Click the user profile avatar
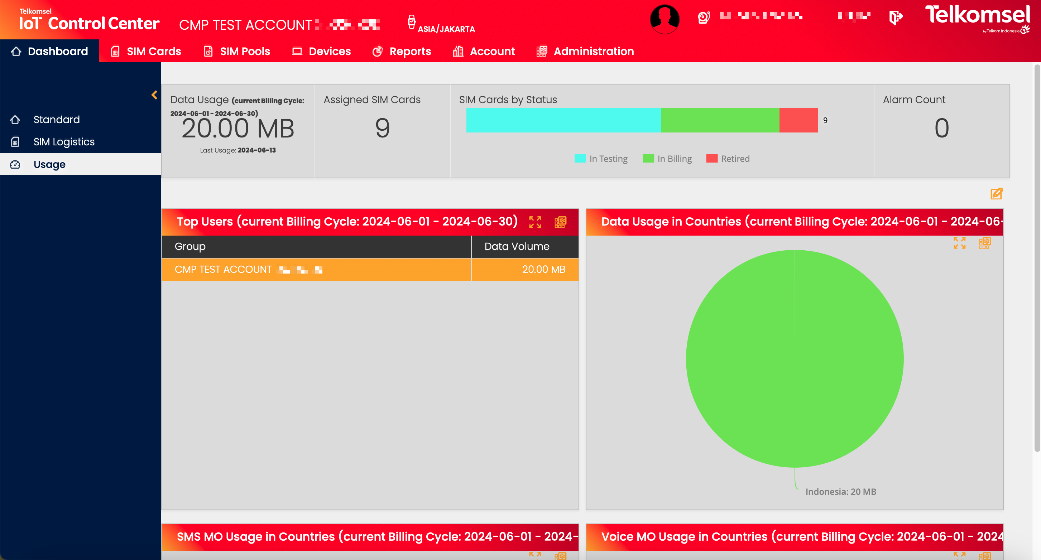 (x=665, y=19)
